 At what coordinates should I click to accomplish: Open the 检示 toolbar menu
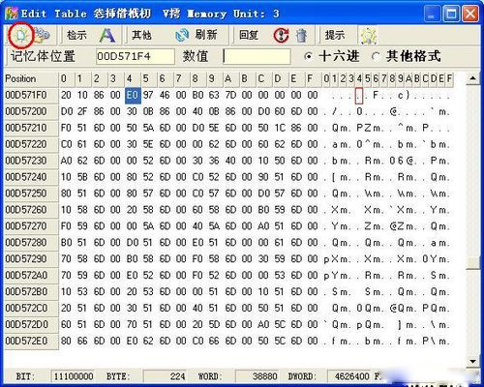pos(76,35)
